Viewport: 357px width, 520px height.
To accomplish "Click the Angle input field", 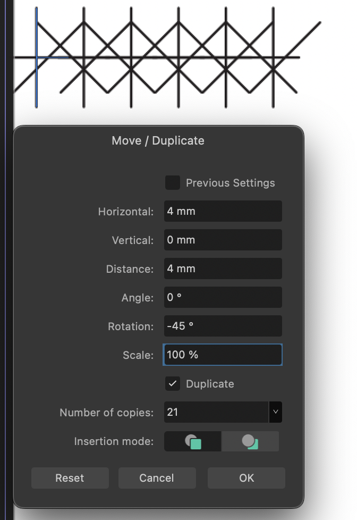I will point(223,297).
